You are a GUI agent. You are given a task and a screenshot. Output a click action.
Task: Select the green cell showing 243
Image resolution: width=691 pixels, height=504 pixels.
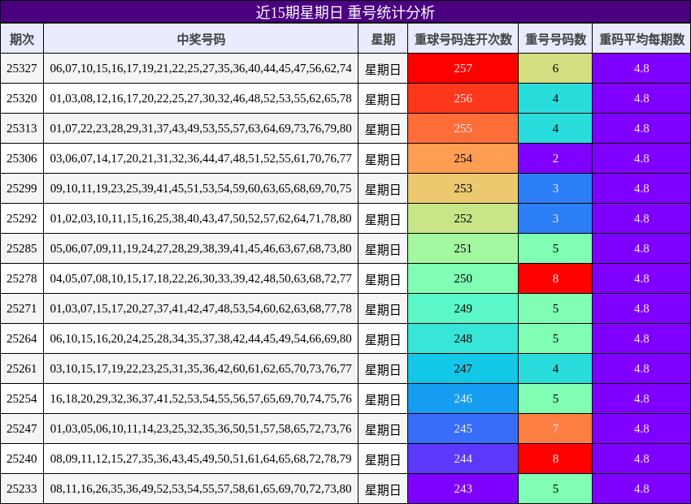tap(463, 489)
